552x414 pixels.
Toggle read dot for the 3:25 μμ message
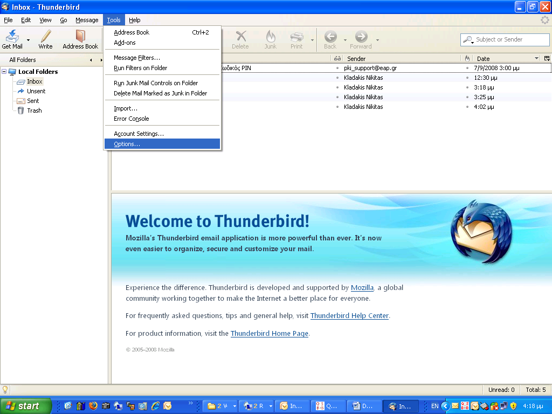(337, 97)
